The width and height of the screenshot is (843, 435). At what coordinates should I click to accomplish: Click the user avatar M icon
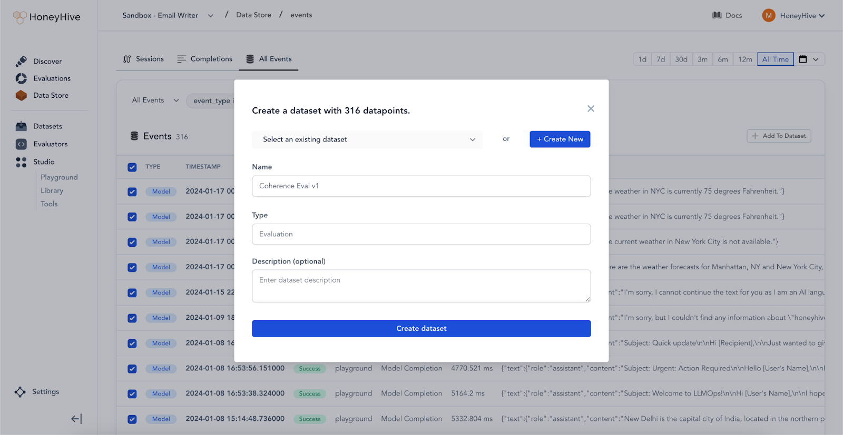tap(769, 15)
